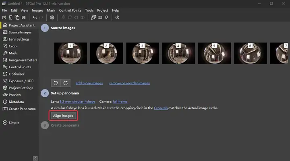Follow the Crop tab hyperlink in text
The height and width of the screenshot is (161, 290).
(161, 108)
